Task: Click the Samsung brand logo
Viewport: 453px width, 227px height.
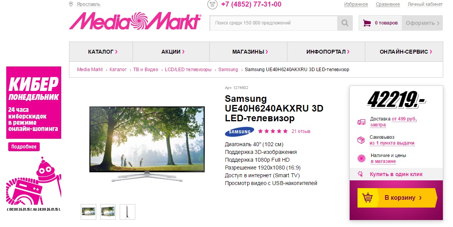Action: (239, 132)
